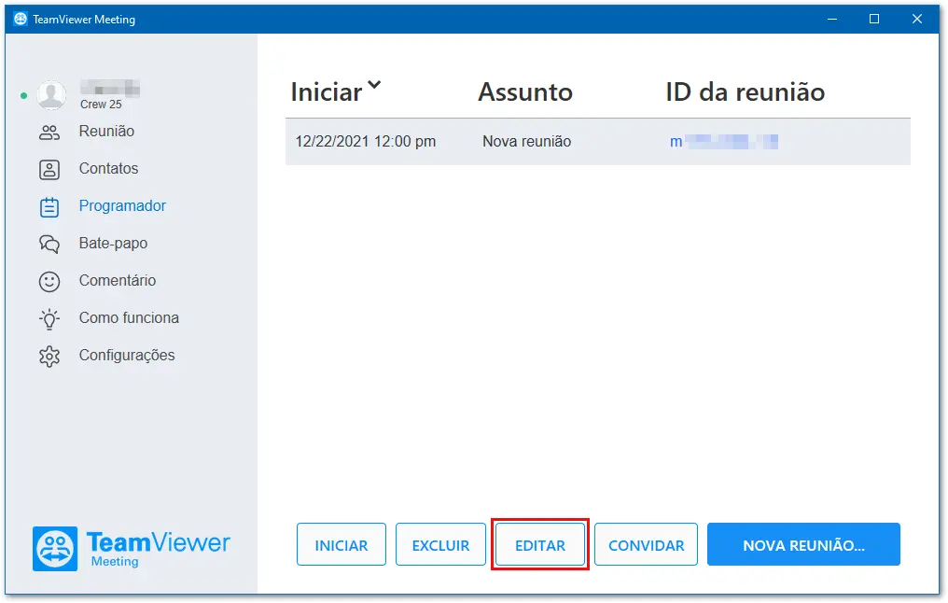Screen dimensions: 948x603
Task: Click the user profile avatar
Action: pyautogui.click(x=52, y=95)
